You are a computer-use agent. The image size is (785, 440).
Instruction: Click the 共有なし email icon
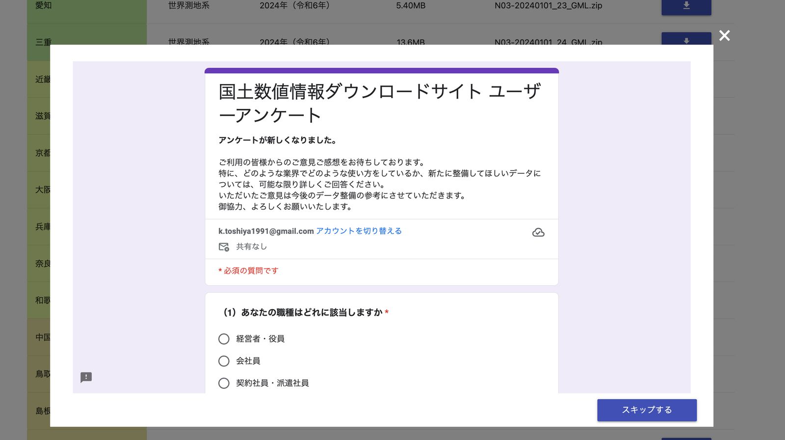(x=224, y=247)
